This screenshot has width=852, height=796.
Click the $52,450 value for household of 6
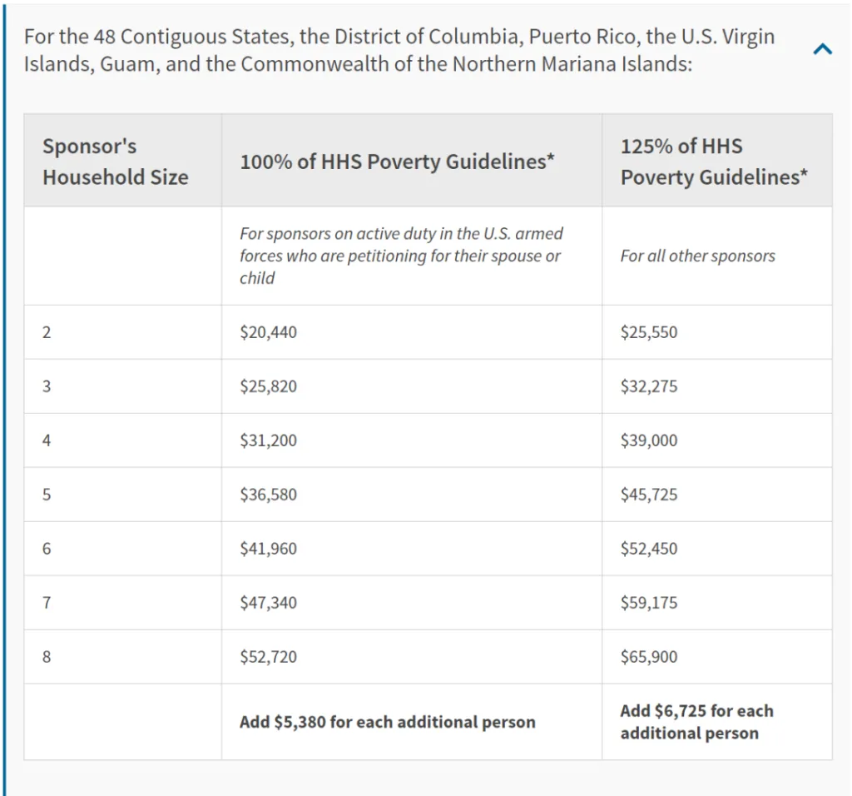(649, 549)
